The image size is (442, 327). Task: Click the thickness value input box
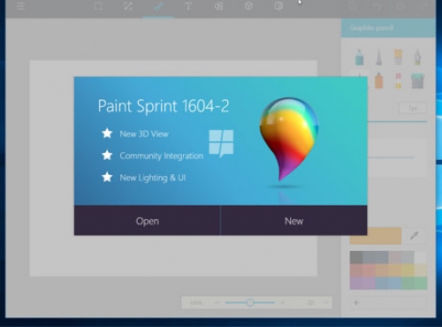(x=413, y=108)
